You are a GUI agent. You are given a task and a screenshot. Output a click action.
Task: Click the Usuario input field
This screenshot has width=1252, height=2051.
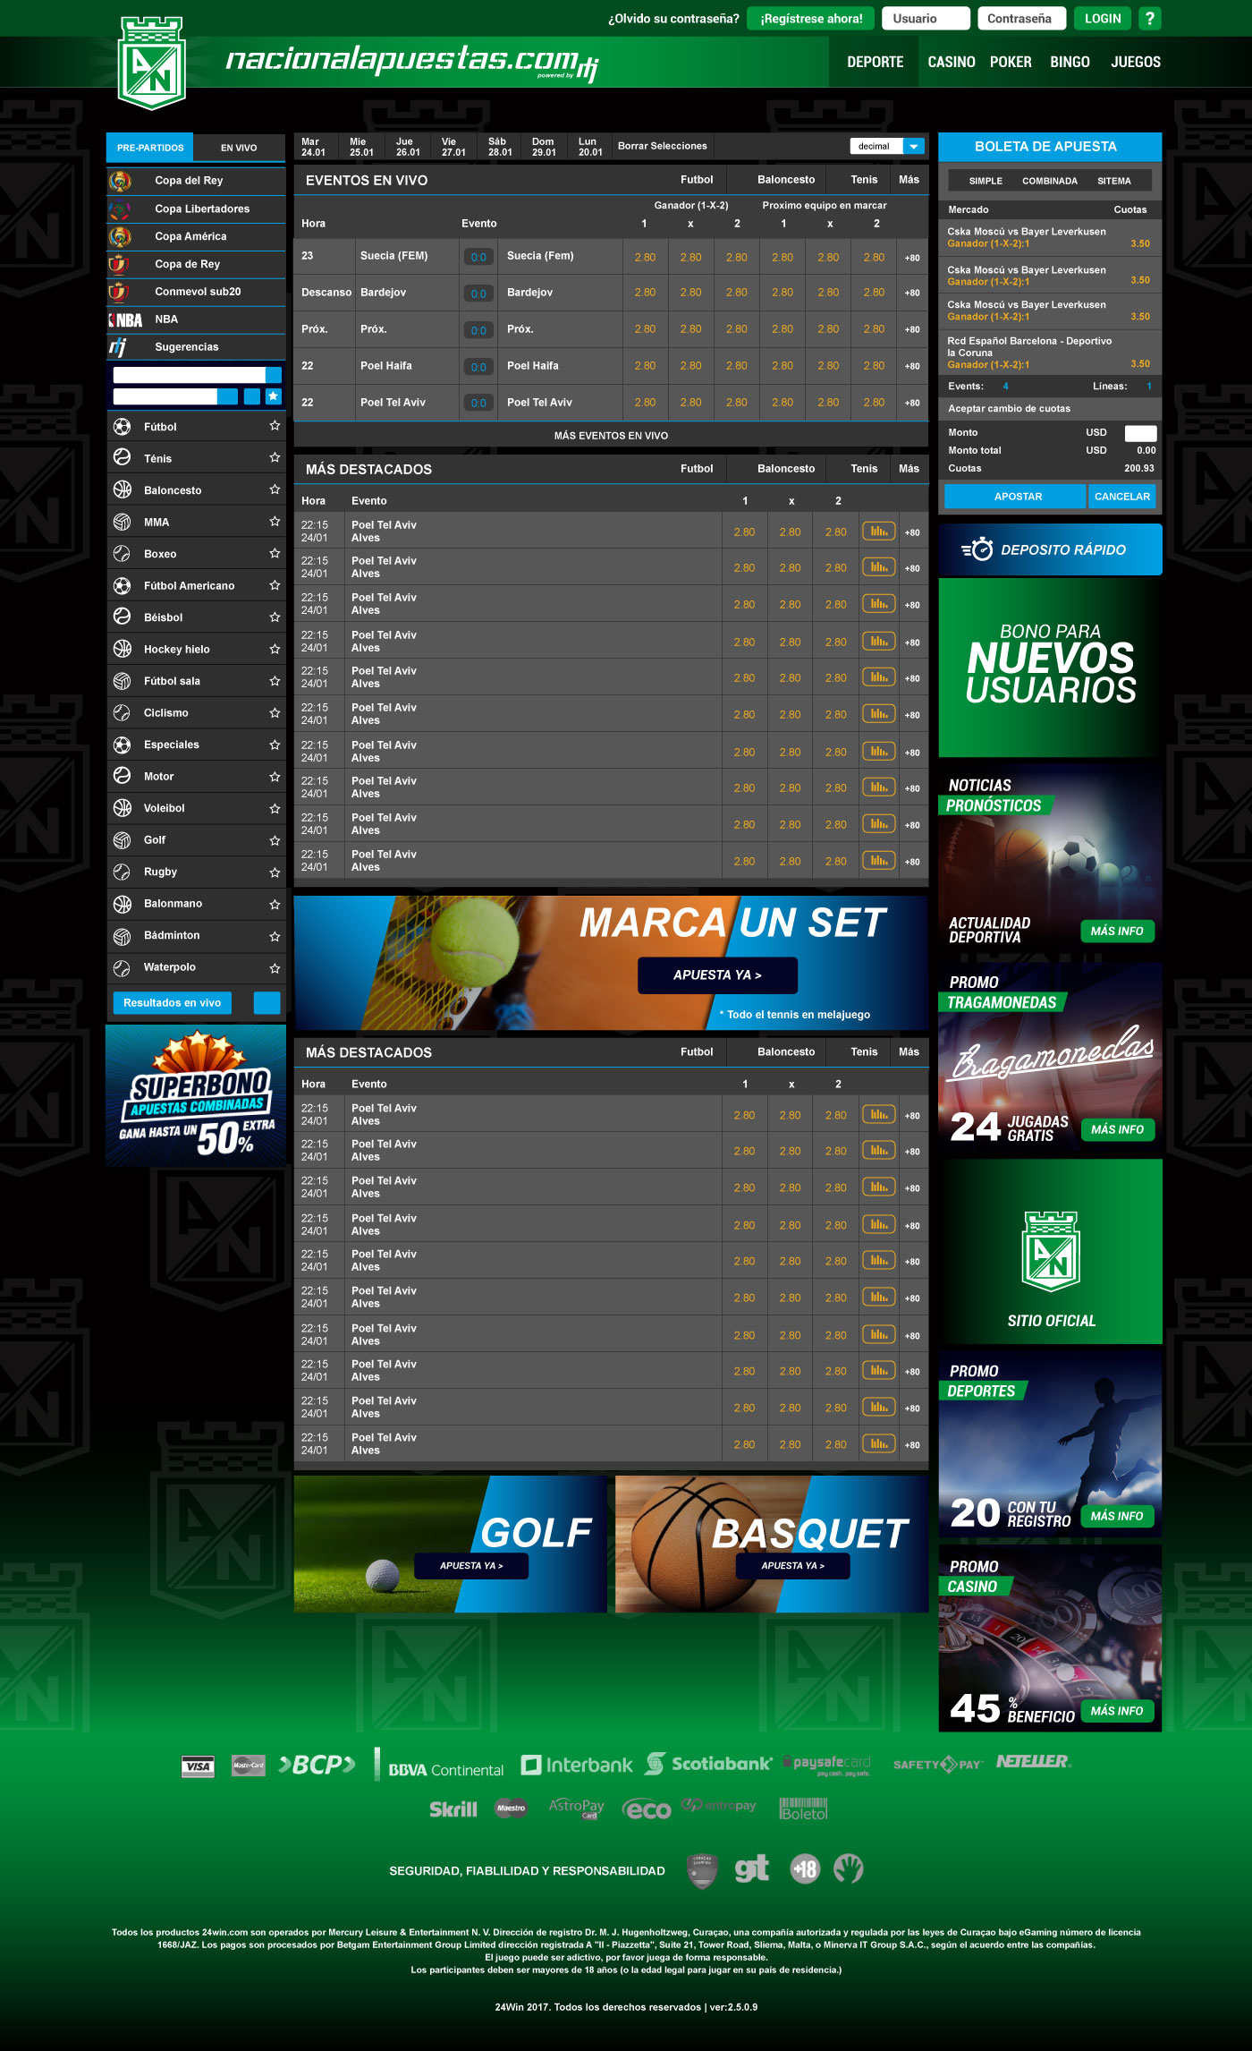[x=926, y=18]
